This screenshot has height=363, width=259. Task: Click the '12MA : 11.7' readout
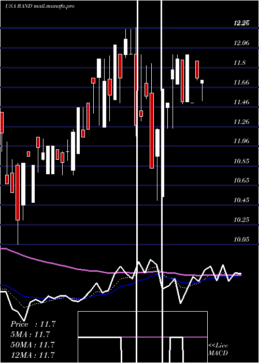33,355
